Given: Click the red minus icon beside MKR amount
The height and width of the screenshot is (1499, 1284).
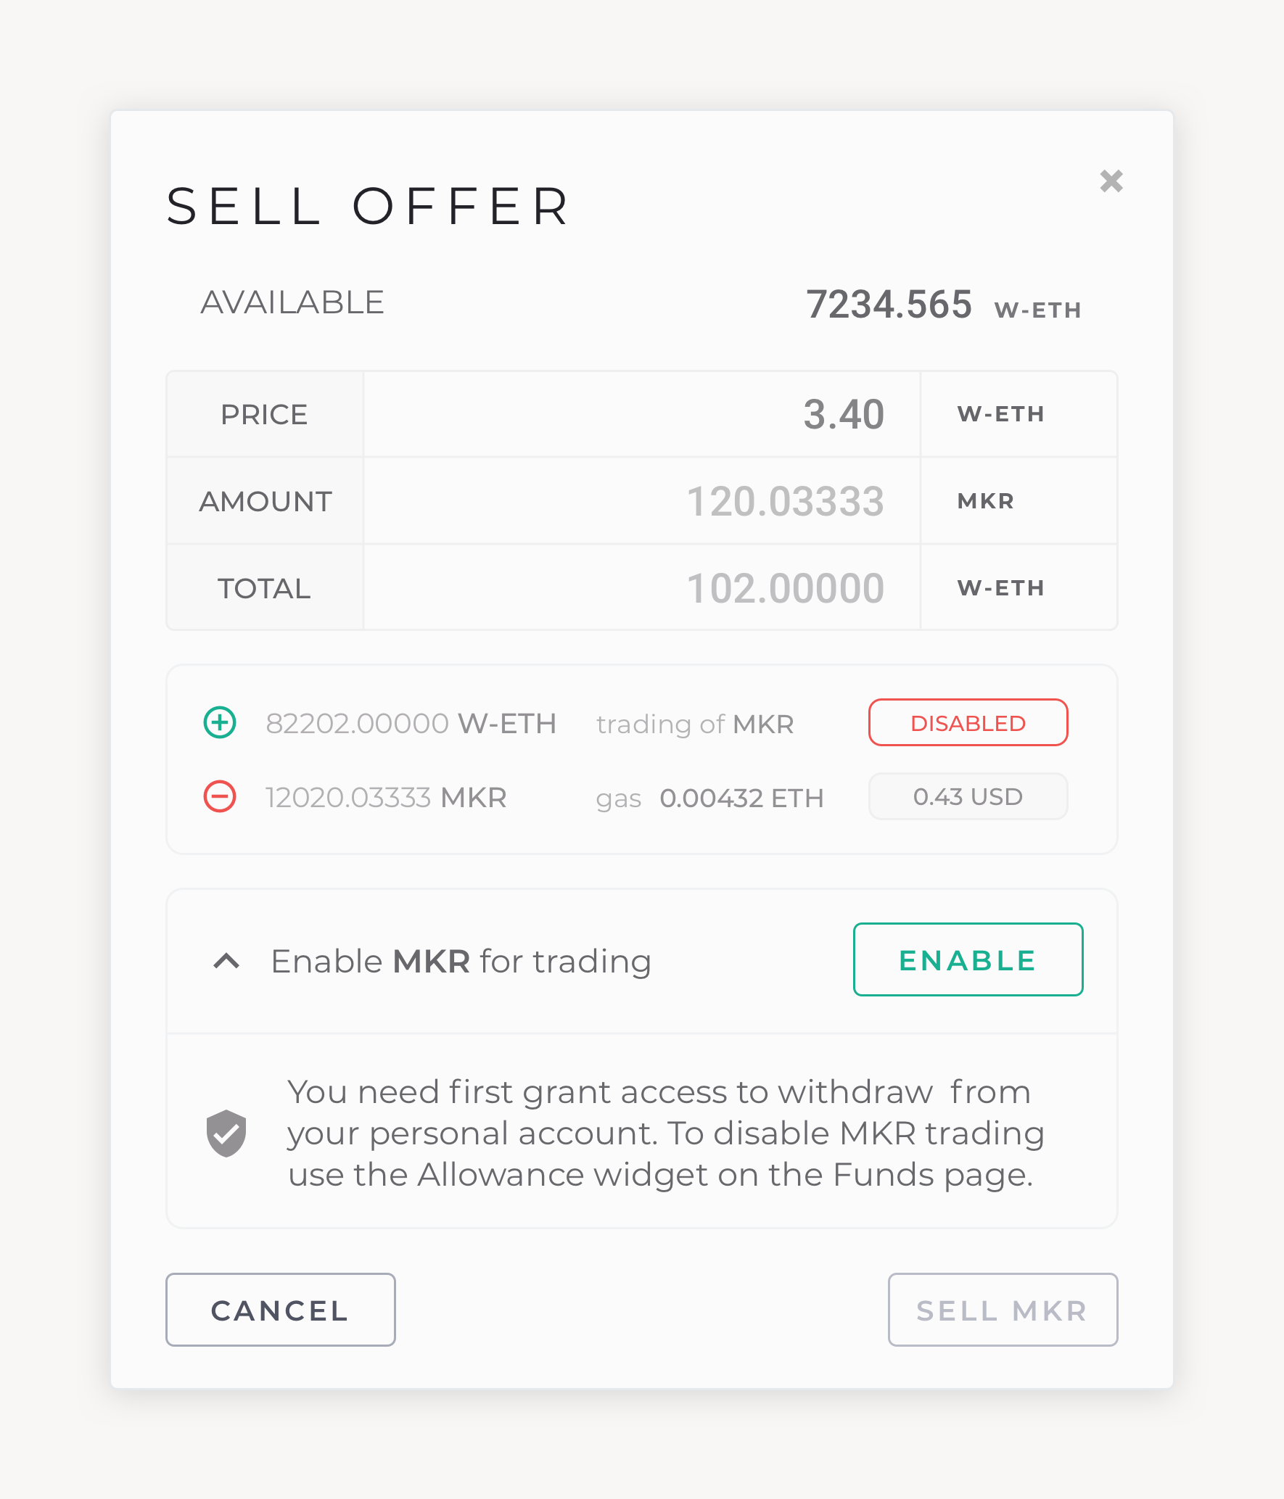Looking at the screenshot, I should point(219,796).
